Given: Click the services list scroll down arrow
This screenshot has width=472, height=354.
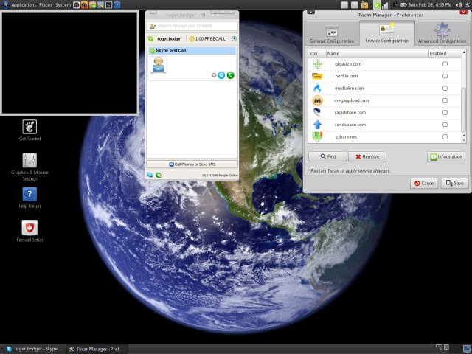Looking at the screenshot, I should pos(464,140).
